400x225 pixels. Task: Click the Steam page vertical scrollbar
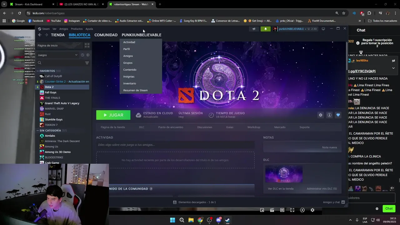click(x=346, y=56)
